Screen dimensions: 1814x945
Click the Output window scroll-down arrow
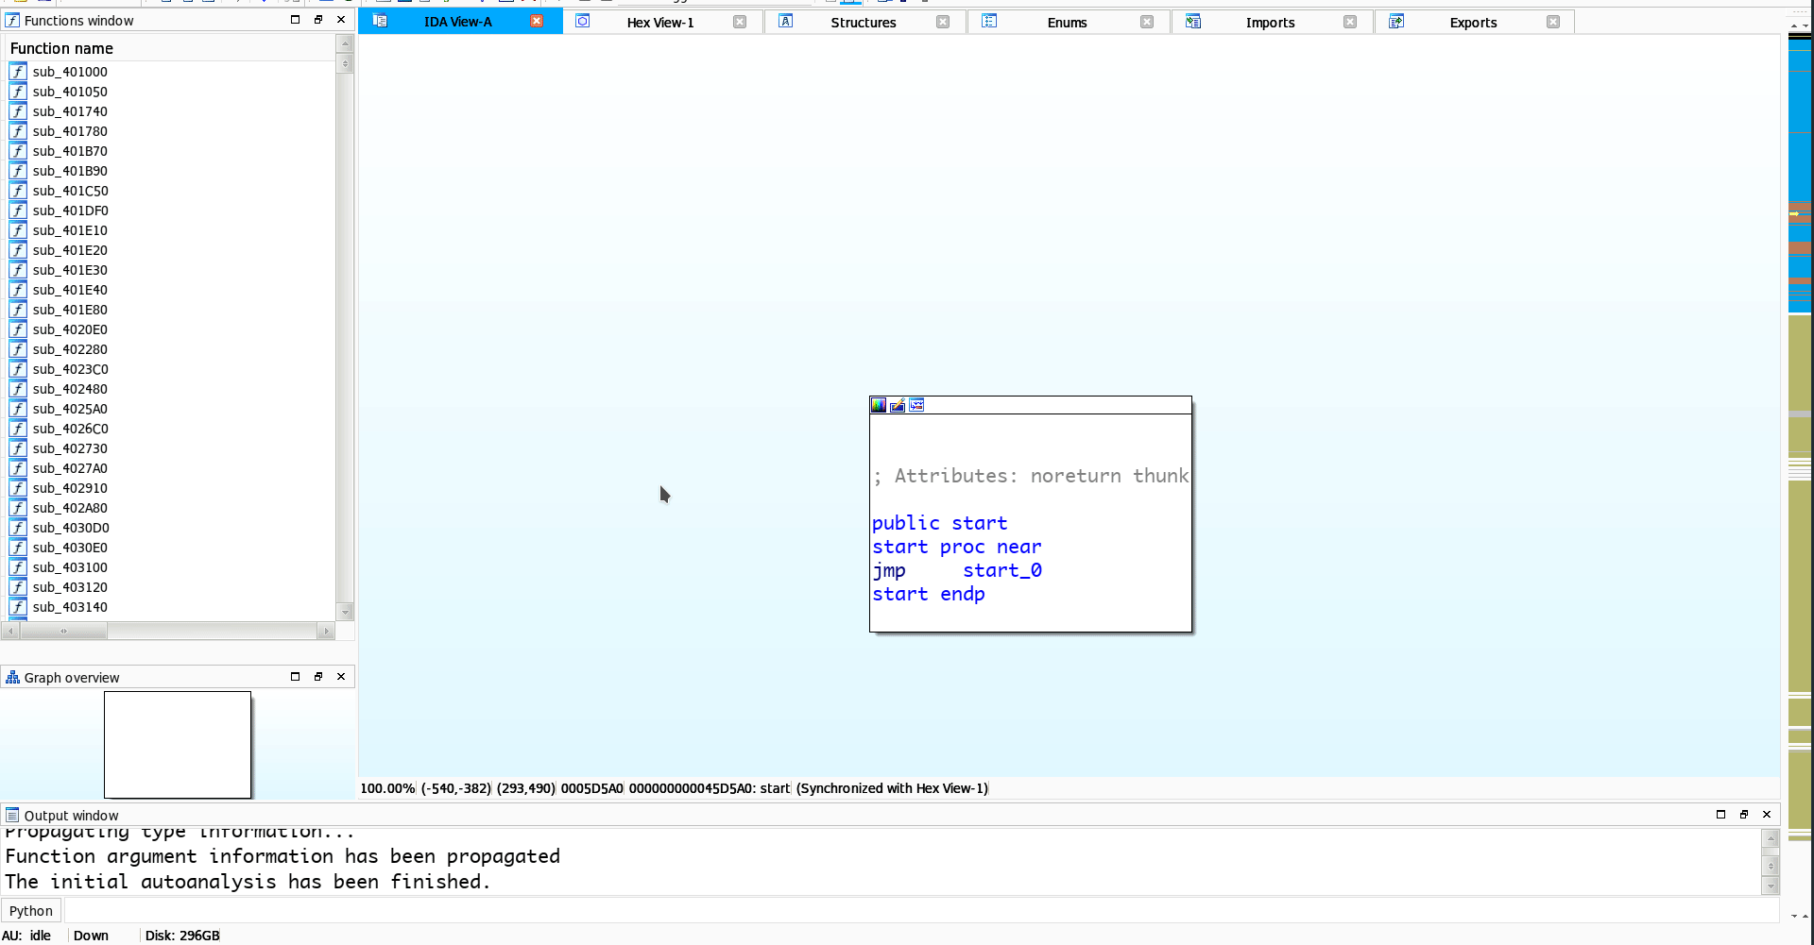[1771, 886]
